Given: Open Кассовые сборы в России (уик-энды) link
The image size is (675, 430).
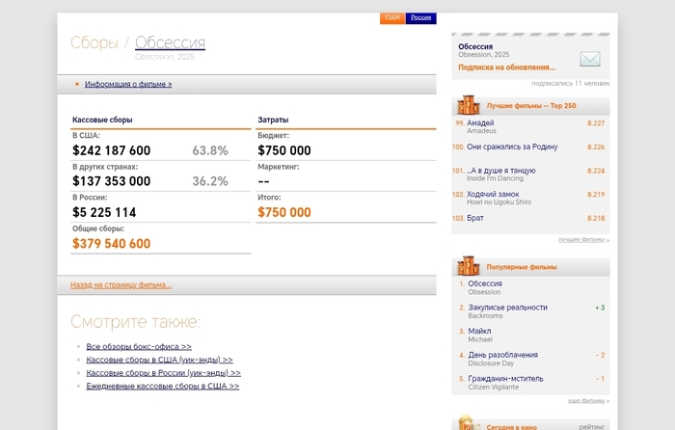Looking at the screenshot, I should click(x=164, y=373).
